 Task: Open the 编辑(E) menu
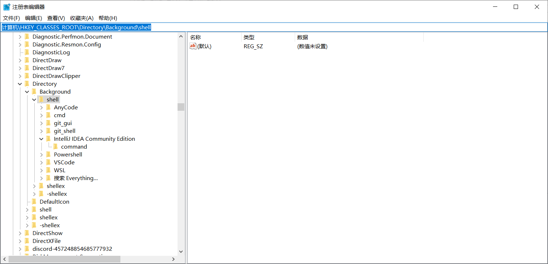34,18
